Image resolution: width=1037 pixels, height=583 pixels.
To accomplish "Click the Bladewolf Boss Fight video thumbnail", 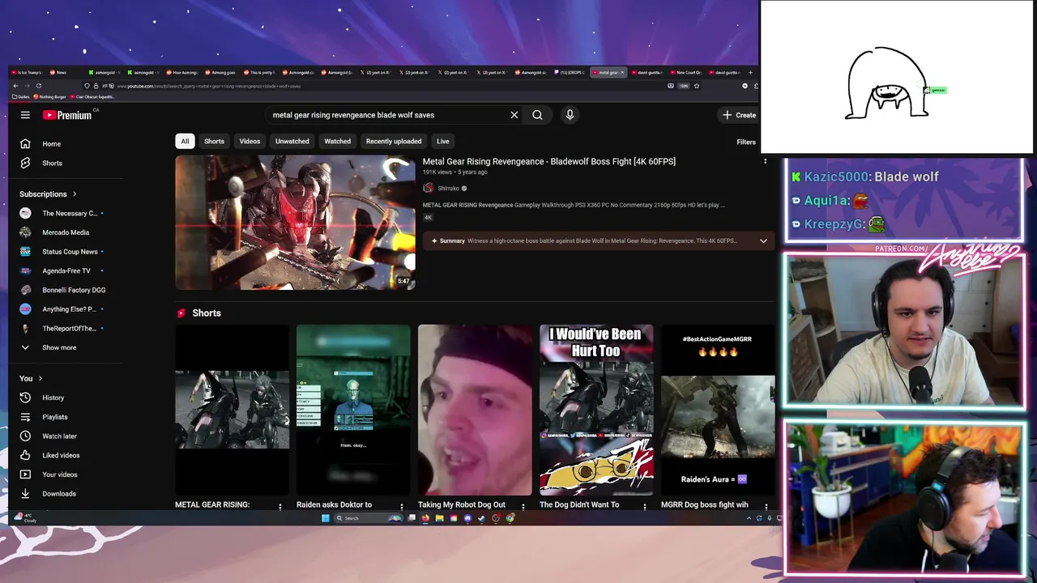I will coord(295,222).
